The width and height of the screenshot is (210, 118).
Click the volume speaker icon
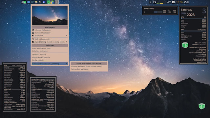point(168,2)
